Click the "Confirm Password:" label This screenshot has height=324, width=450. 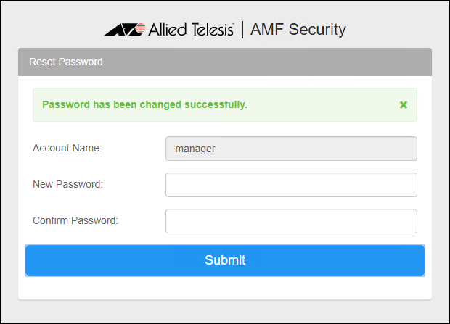coord(75,220)
